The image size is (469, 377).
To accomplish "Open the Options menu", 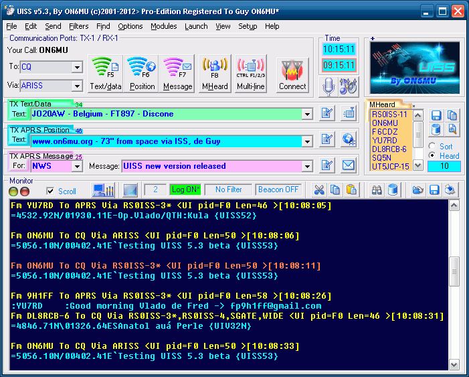I will (130, 26).
